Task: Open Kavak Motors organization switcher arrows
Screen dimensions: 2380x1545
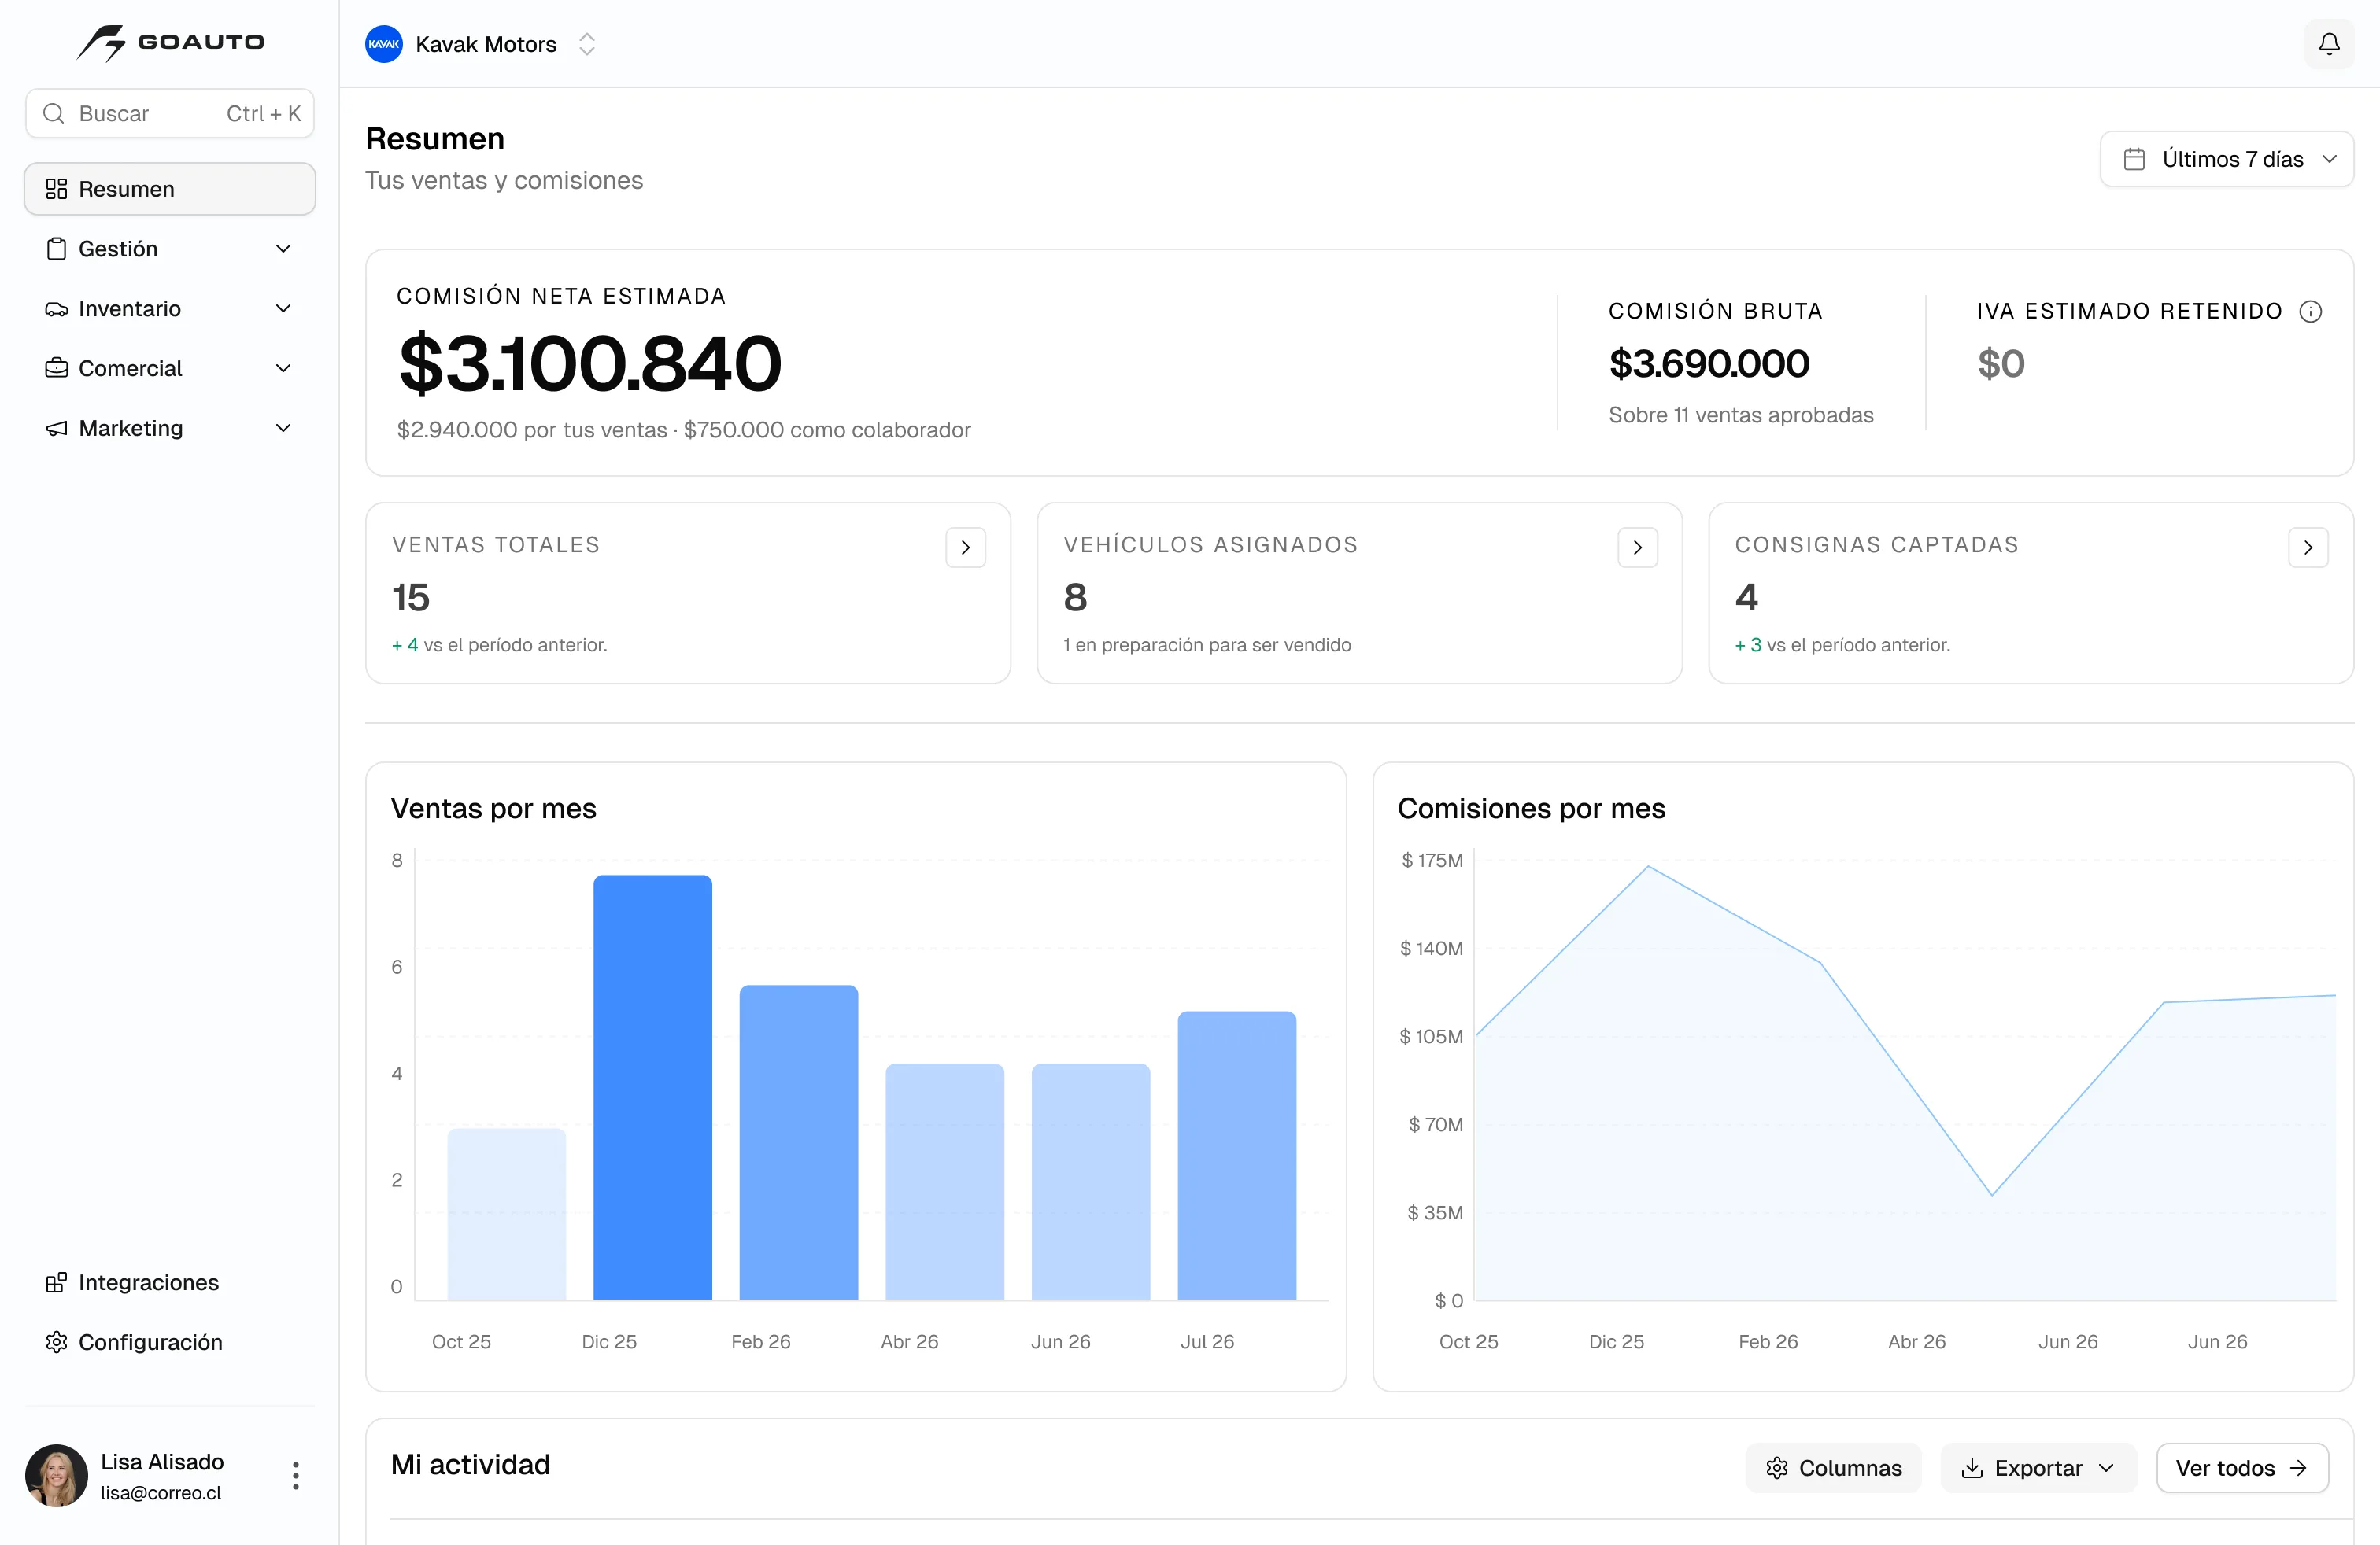Action: [587, 44]
